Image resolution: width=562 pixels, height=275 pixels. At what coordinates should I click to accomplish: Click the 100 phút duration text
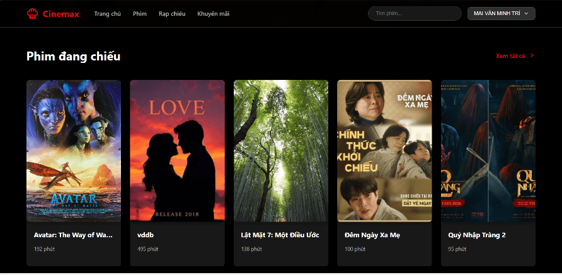(x=355, y=249)
